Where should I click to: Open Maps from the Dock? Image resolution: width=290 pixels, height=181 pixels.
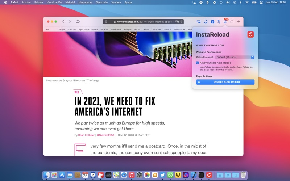point(116,175)
